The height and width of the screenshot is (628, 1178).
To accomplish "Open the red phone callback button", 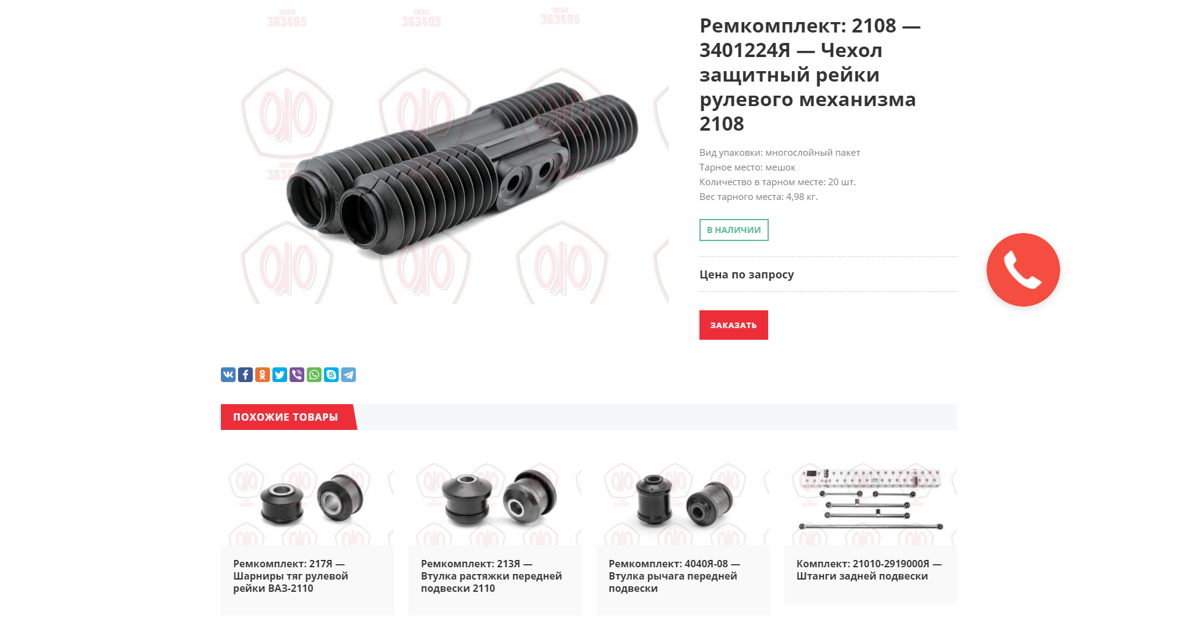I will pyautogui.click(x=1023, y=270).
